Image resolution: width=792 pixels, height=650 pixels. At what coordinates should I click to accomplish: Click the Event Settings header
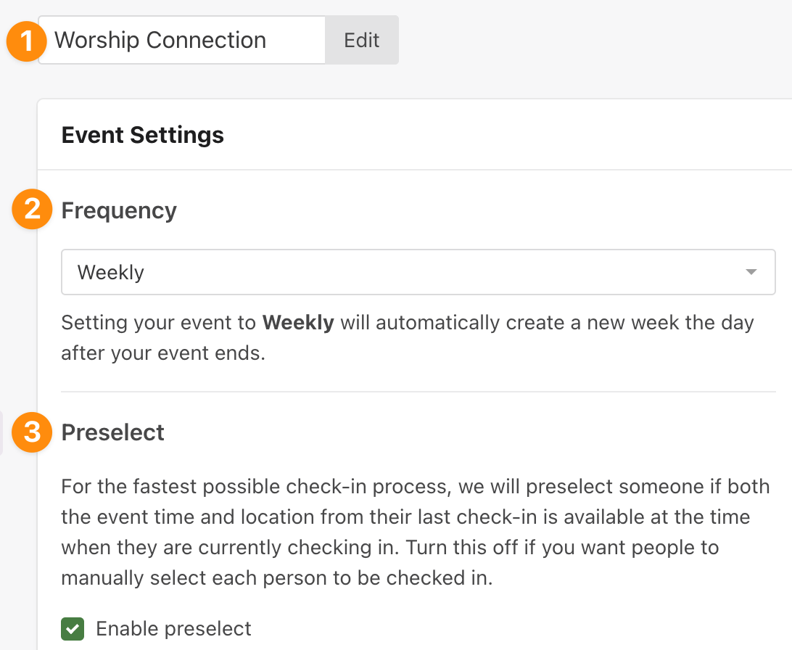[x=142, y=135]
